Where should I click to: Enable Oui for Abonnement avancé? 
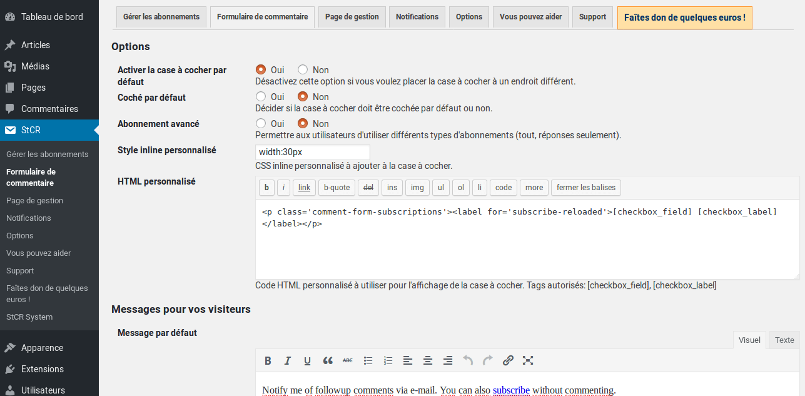click(x=260, y=123)
